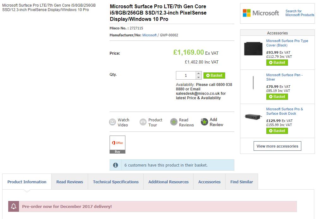
Task: Increase quantity with the up arrow
Action: pos(198,74)
